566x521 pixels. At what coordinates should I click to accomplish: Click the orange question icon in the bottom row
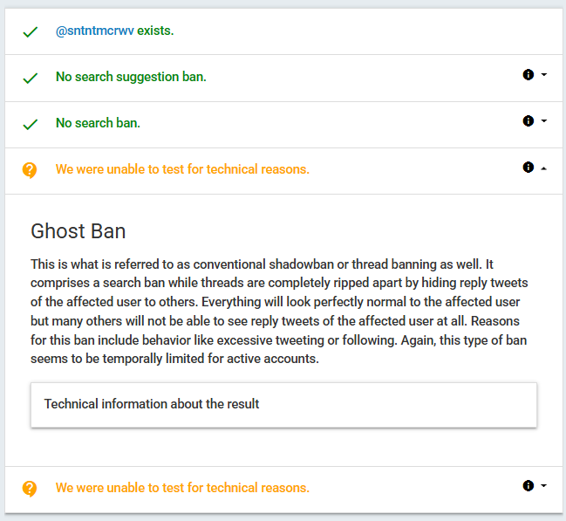click(30, 489)
